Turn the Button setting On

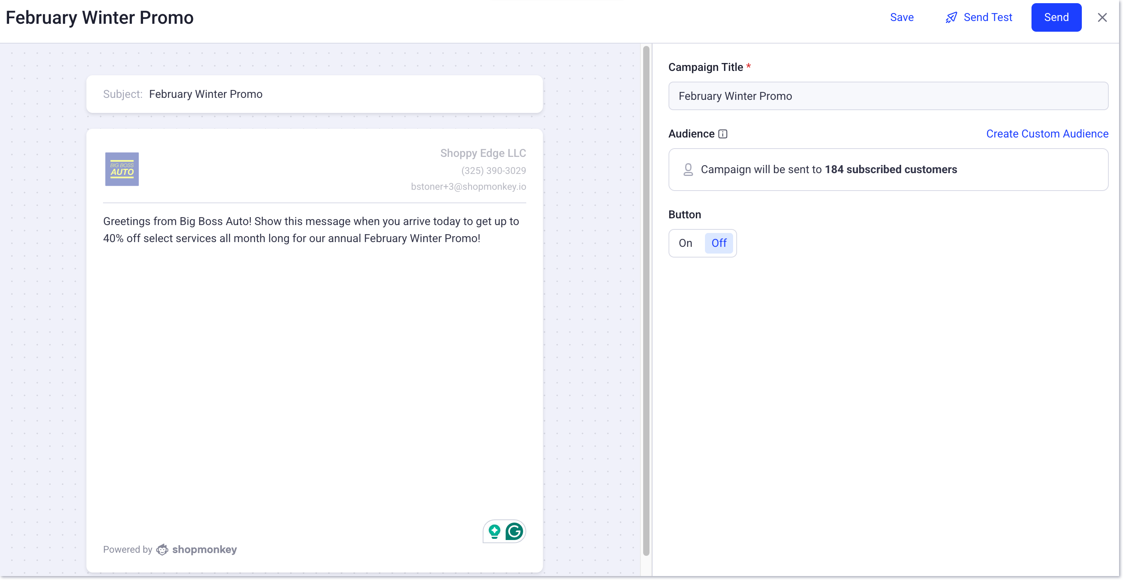click(685, 243)
